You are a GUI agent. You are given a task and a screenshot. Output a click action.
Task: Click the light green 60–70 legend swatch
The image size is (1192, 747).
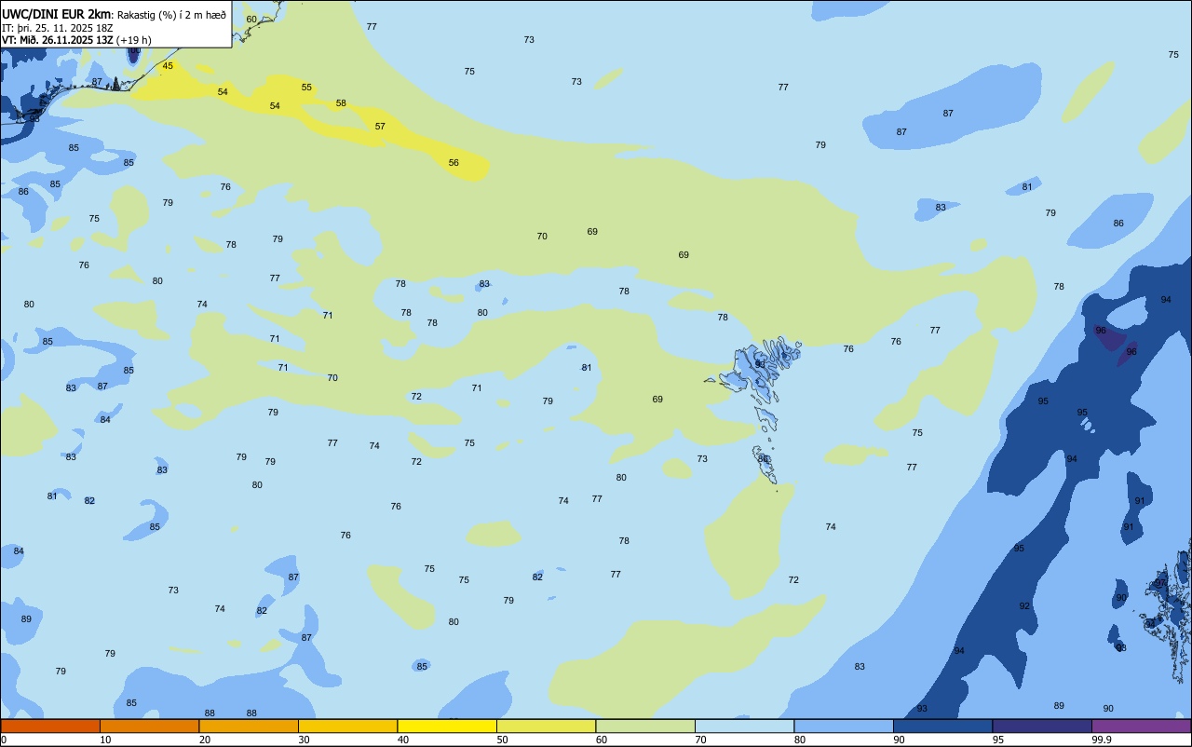[x=645, y=726]
